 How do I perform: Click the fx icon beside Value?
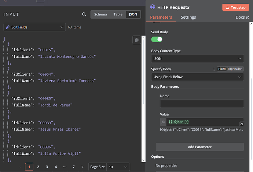[163, 122]
